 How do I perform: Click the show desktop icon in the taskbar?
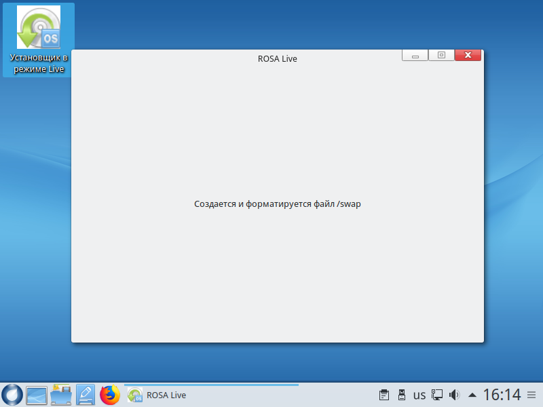pyautogui.click(x=37, y=394)
